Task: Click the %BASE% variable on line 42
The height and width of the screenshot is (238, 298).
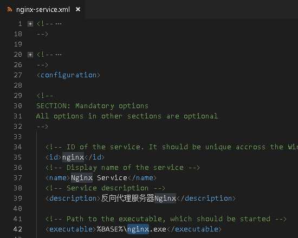Action: pos(110,229)
